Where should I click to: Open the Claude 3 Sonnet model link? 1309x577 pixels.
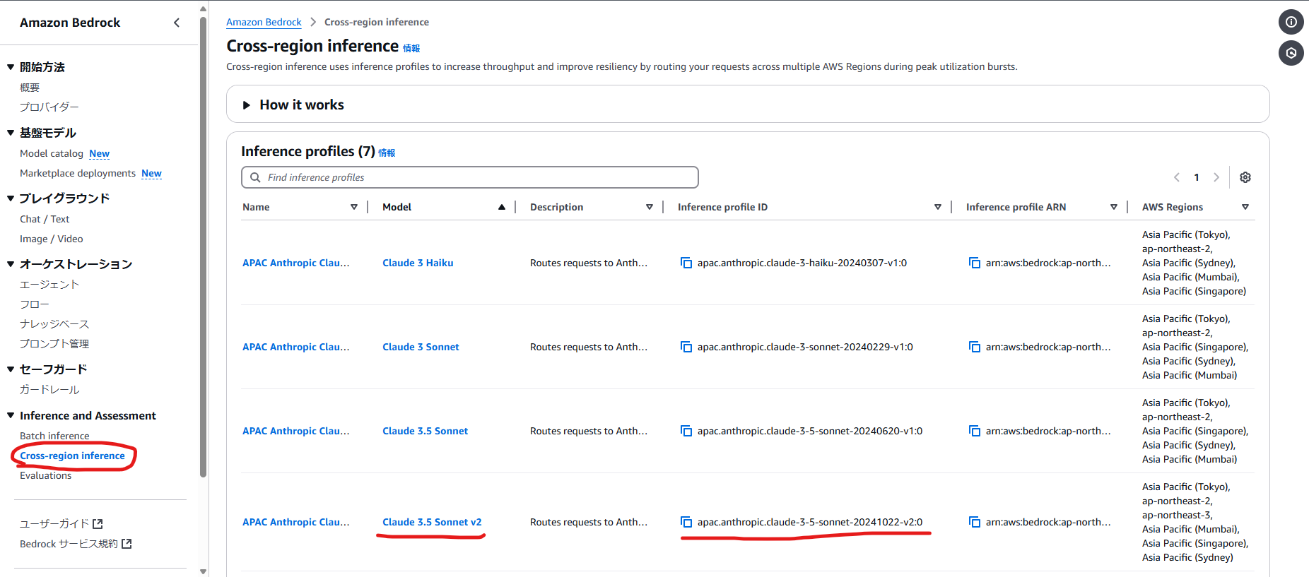tap(421, 347)
